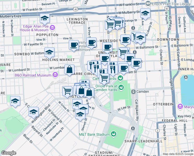194x156 pixels.
Task: Click the SHARP-LEADENHALL neighborhood label
Action: pyautogui.click(x=143, y=141)
